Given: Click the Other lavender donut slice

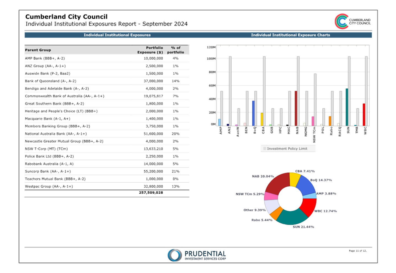Looking at the screenshot, I should point(272,207).
